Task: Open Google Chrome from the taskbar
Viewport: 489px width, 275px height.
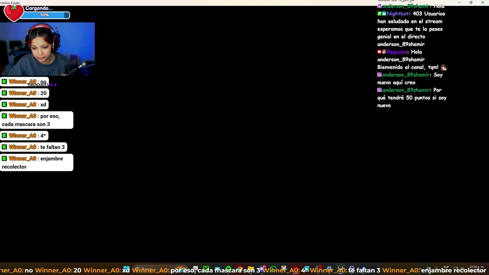Action: point(240,269)
